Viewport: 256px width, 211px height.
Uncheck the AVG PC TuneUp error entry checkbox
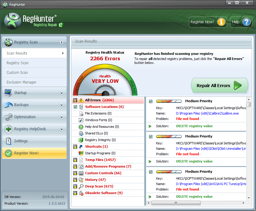point(151,172)
